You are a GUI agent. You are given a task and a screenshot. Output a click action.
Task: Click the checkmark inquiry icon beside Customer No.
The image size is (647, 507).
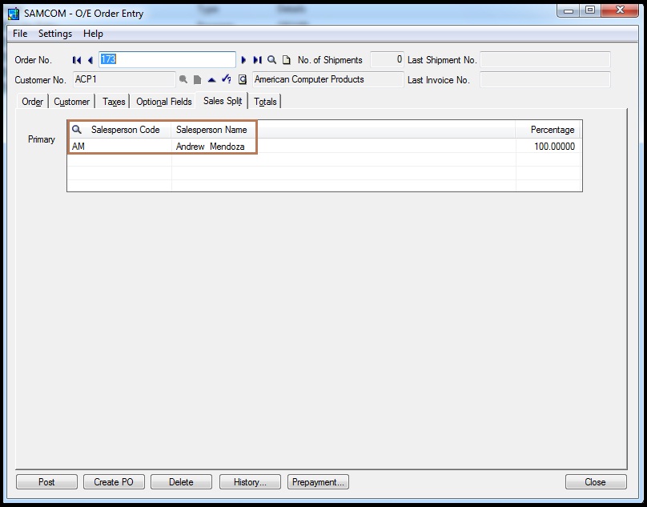coord(226,80)
